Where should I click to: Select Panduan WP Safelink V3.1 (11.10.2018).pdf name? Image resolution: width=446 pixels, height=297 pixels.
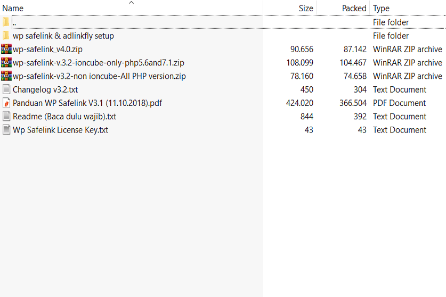pyautogui.click(x=87, y=103)
